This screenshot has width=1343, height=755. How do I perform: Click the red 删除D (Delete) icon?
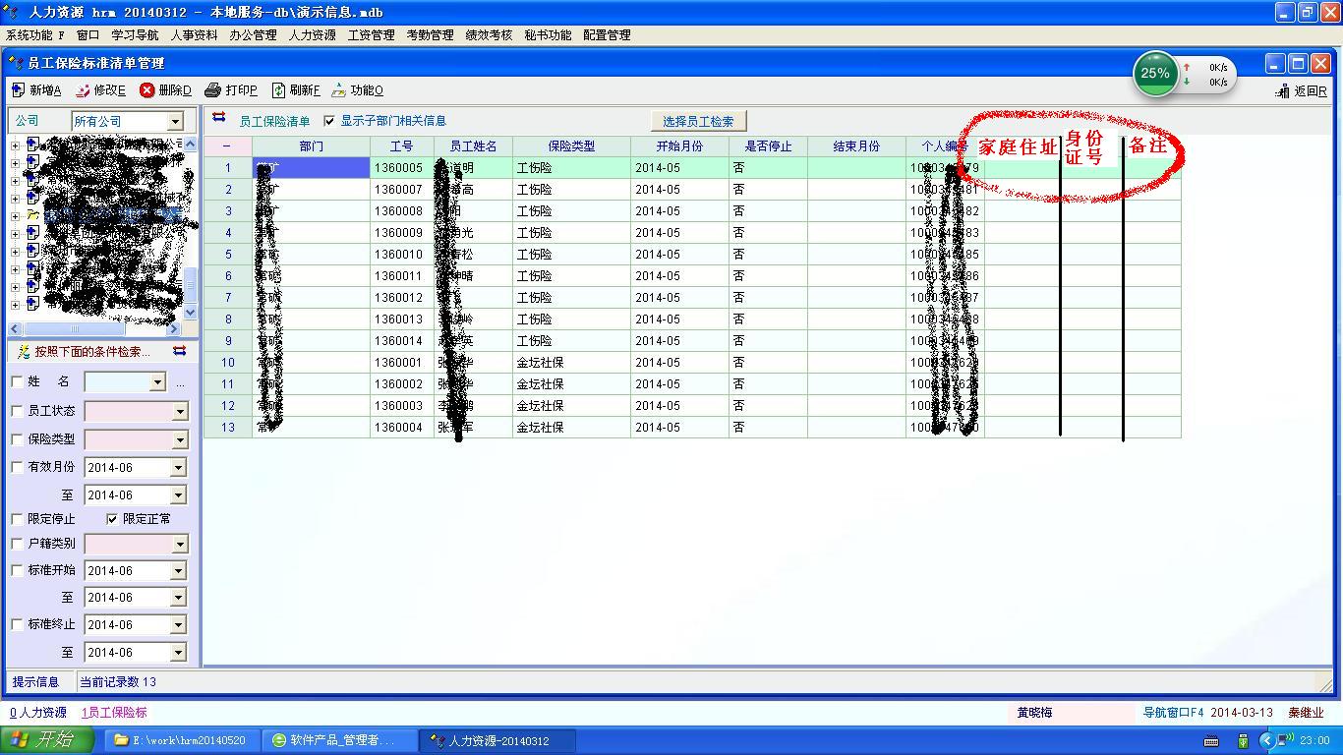tap(147, 90)
